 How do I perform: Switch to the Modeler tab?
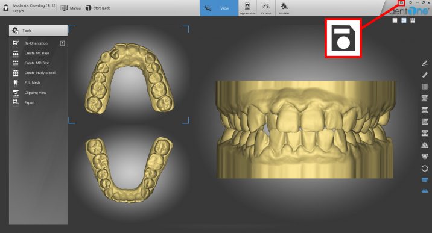point(284,8)
